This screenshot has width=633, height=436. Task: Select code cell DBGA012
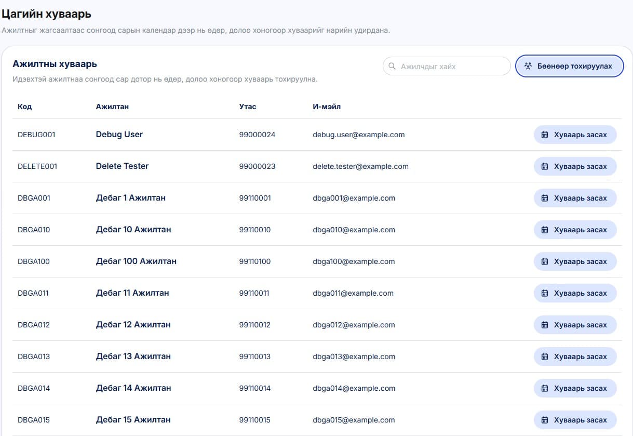pos(34,325)
